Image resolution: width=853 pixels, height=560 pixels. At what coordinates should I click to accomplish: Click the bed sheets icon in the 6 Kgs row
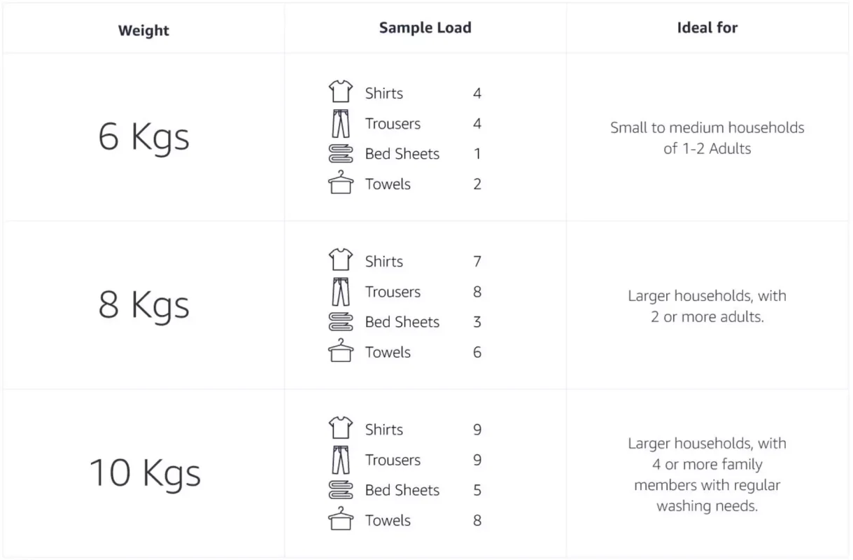[x=341, y=154]
